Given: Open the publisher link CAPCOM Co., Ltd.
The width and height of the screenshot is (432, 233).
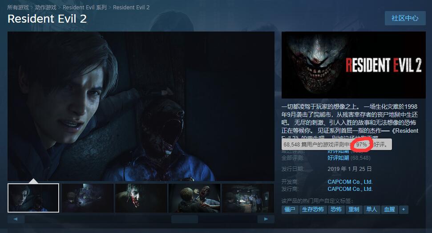Looking at the screenshot, I should (x=350, y=189).
